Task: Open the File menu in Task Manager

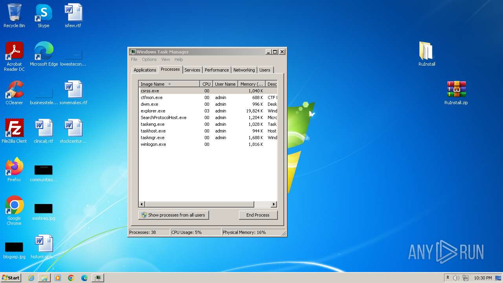Action: point(134,59)
